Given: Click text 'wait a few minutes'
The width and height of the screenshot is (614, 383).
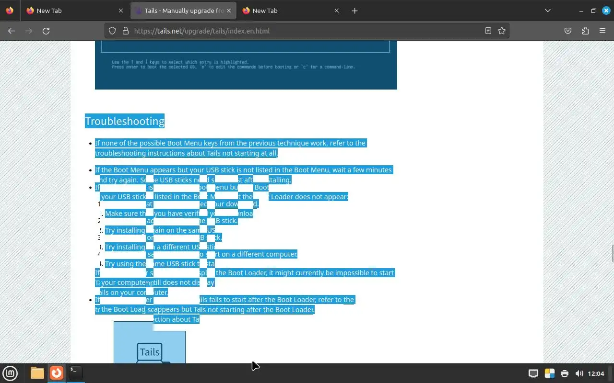Looking at the screenshot, I should pyautogui.click(x=361, y=170).
